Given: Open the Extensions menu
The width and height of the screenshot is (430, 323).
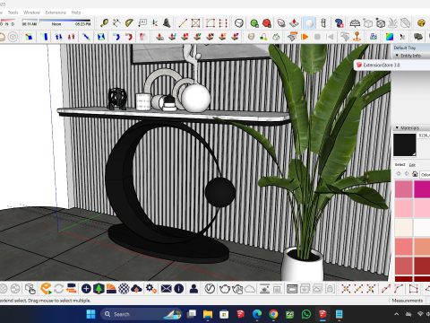Looking at the screenshot, I should [56, 13].
